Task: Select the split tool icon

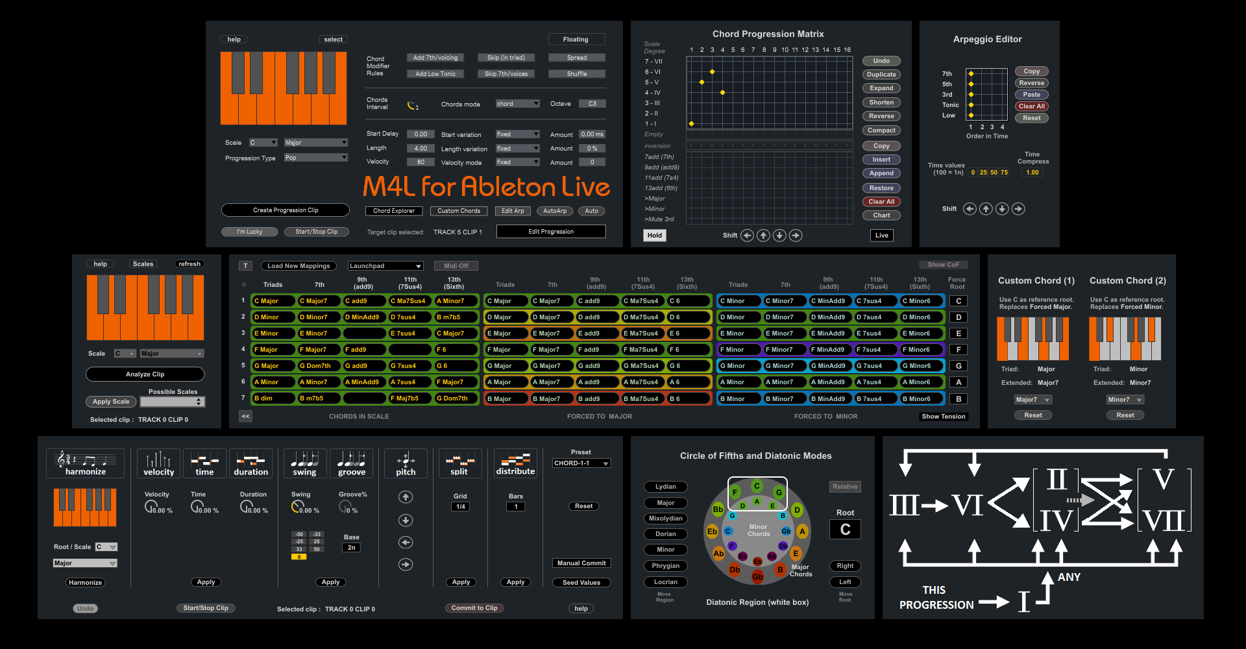Action: click(x=459, y=463)
